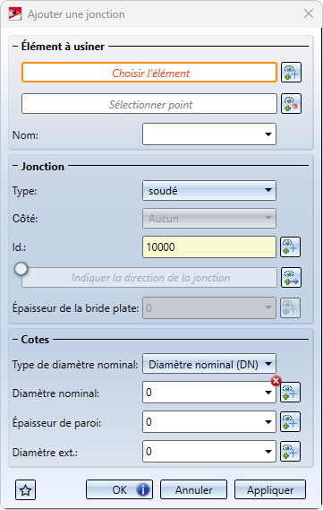Collapse the Élément à usiner section

15,47
